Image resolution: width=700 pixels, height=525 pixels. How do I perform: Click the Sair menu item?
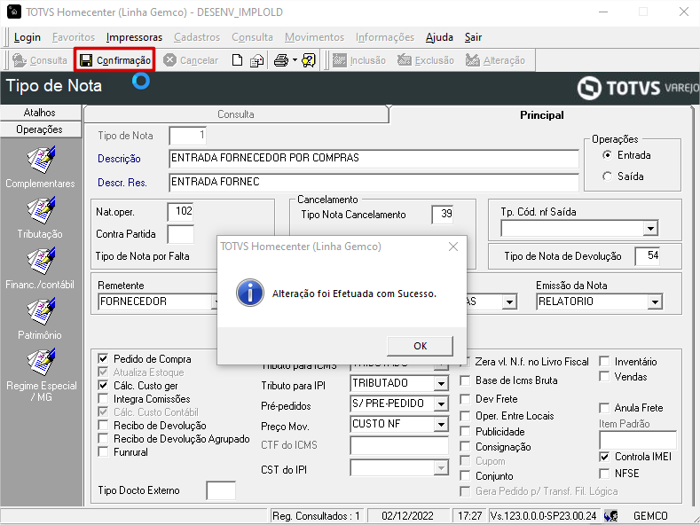pyautogui.click(x=473, y=37)
